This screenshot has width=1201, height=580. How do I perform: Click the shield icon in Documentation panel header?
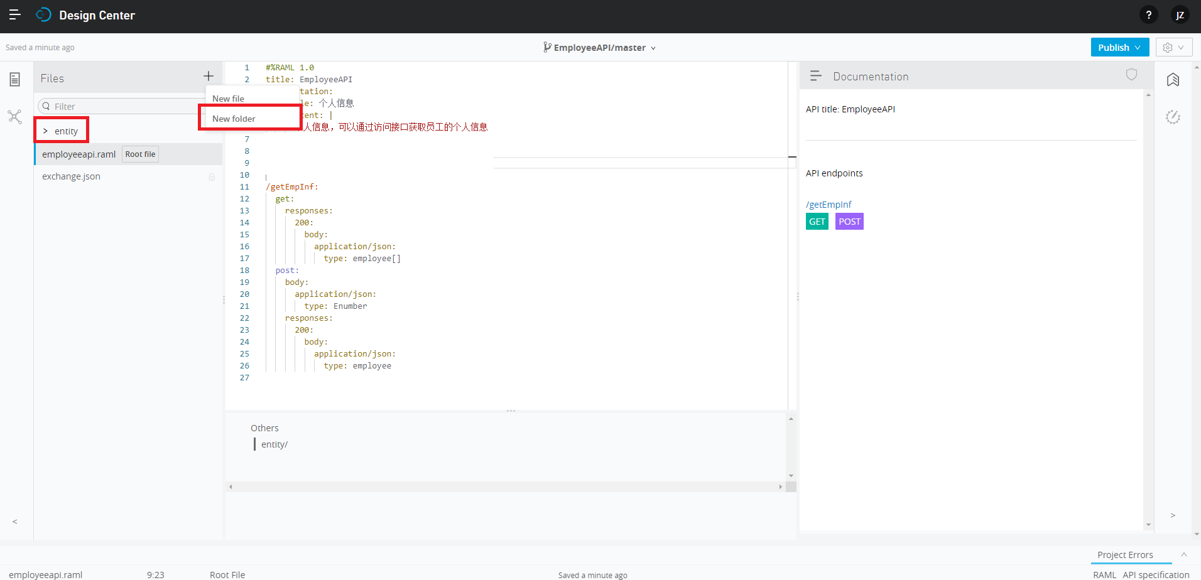pyautogui.click(x=1131, y=75)
